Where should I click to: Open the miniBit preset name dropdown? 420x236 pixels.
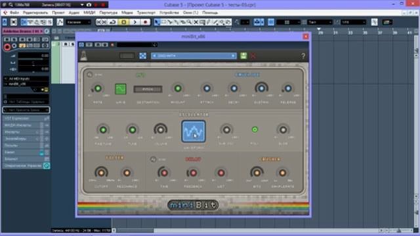194,56
